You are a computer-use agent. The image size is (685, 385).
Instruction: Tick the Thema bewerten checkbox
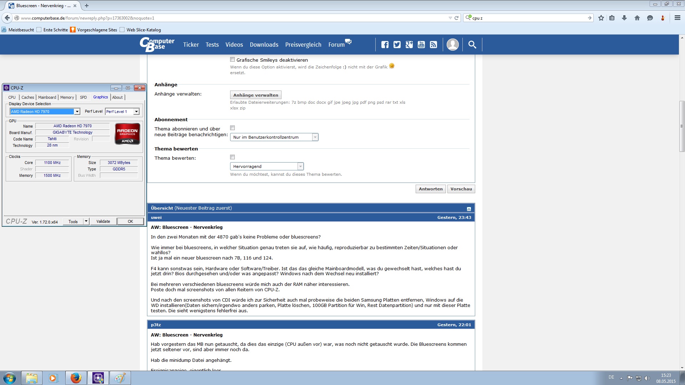(x=233, y=157)
